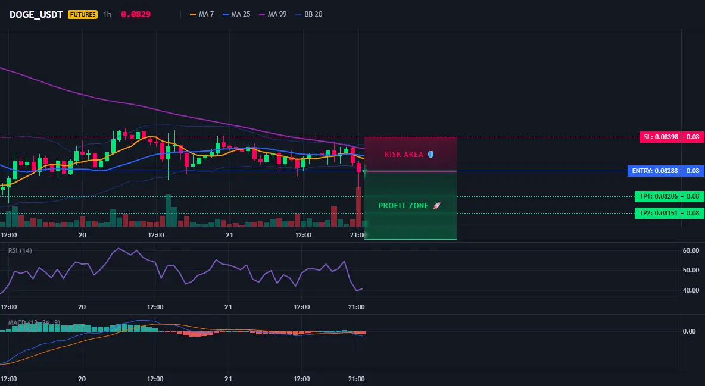Click the rocket icon beside PROFIT ZONE
The height and width of the screenshot is (386, 705).
[x=436, y=206]
